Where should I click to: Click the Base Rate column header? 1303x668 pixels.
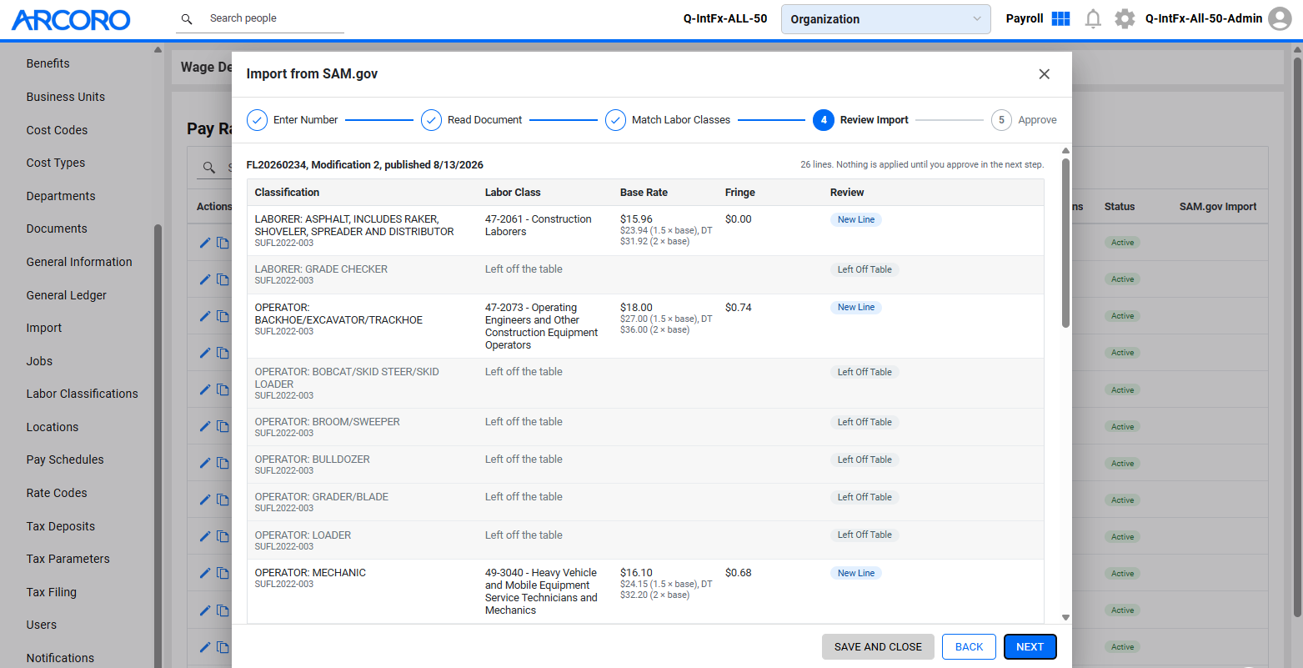click(x=644, y=193)
